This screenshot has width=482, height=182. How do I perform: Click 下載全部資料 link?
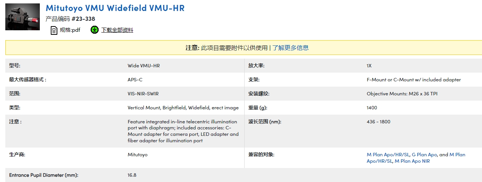(x=117, y=30)
